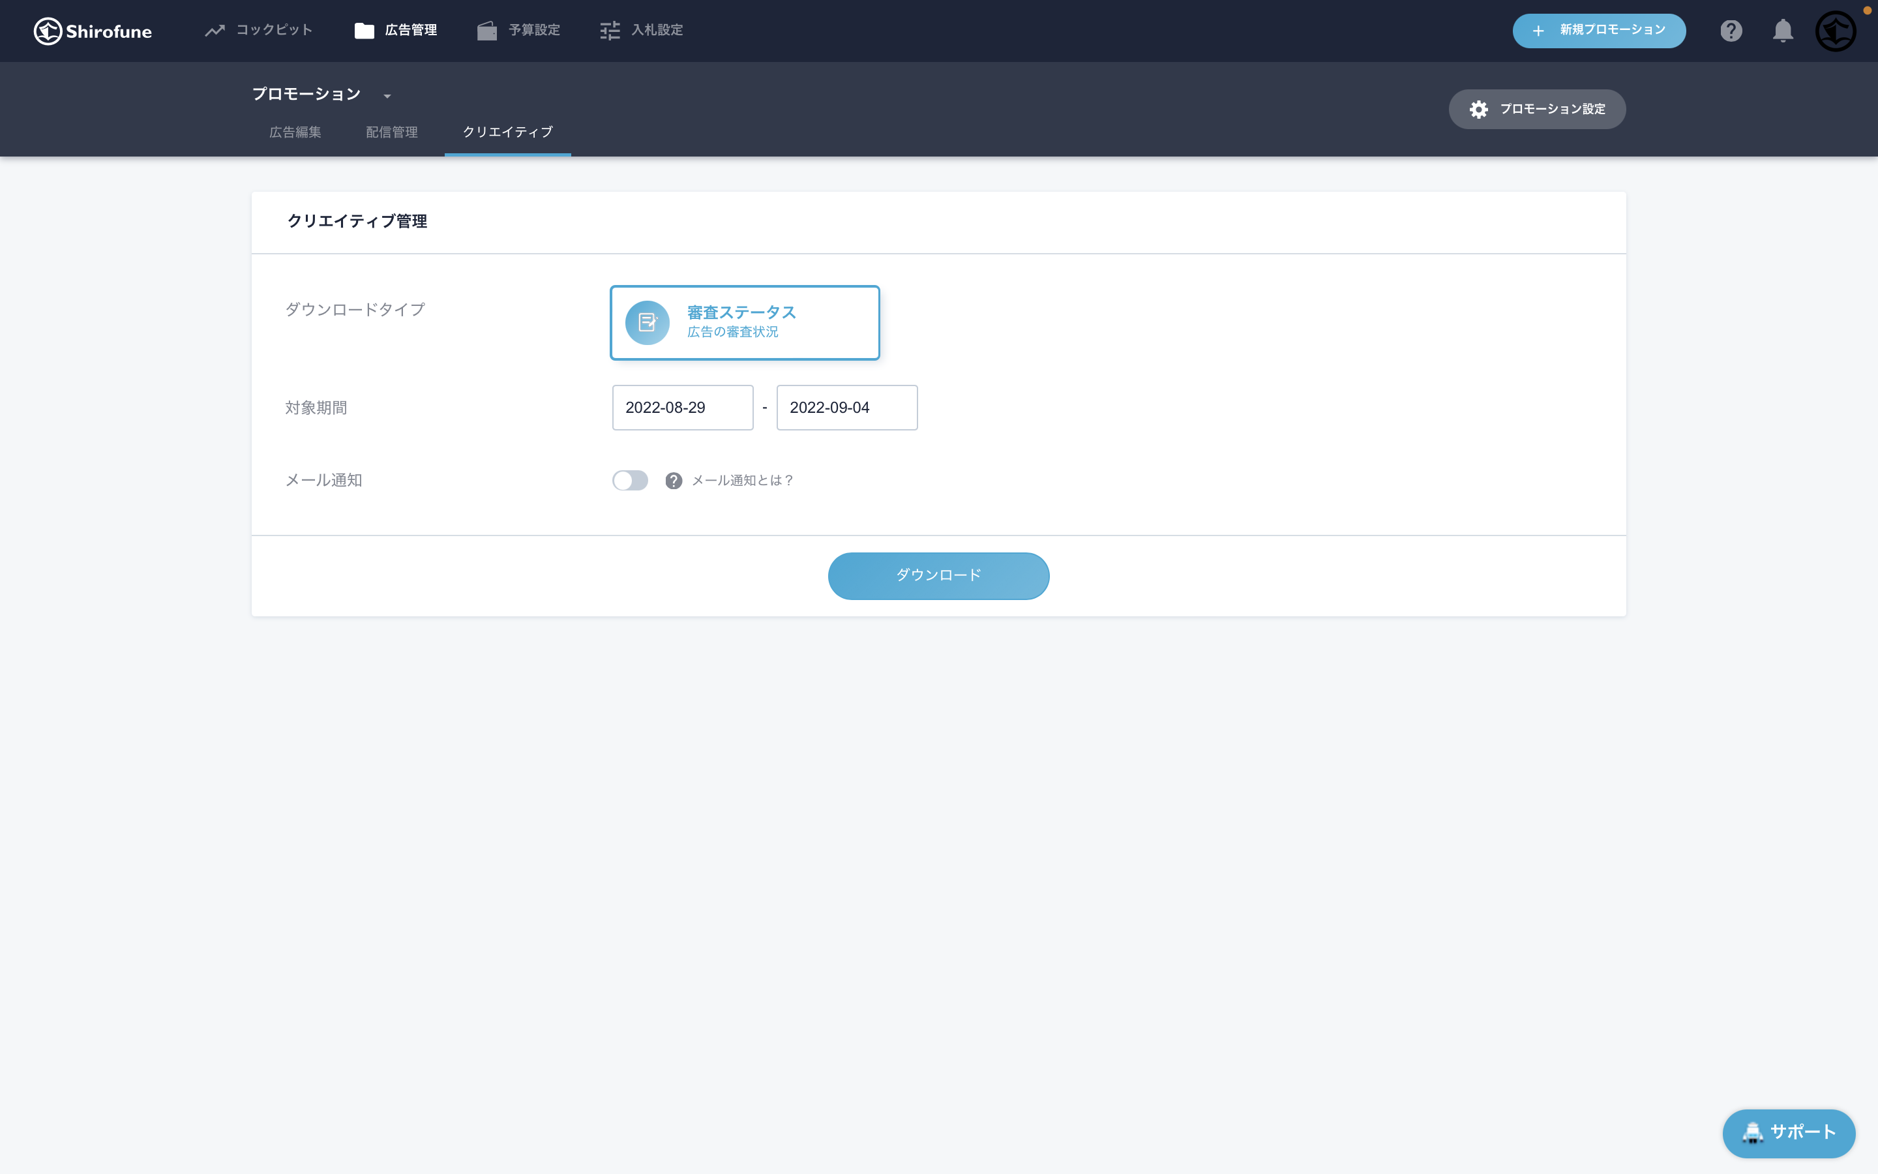Click the メール通知 label
The height and width of the screenshot is (1174, 1878).
[323, 481]
